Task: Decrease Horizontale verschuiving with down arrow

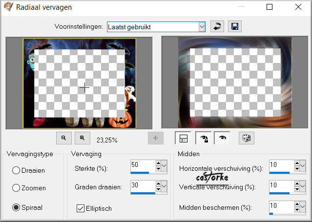Action: [297, 168]
